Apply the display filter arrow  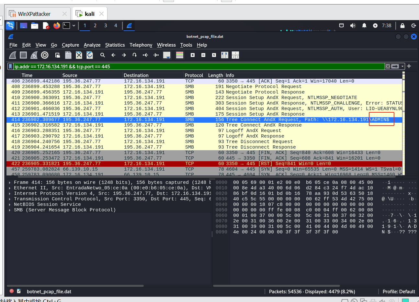coord(395,66)
